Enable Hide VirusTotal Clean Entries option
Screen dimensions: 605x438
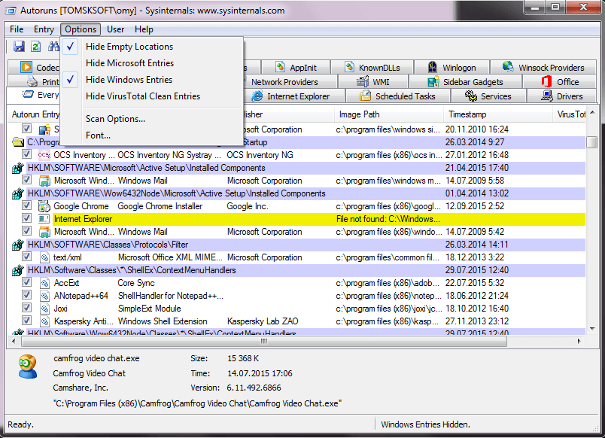152,96
